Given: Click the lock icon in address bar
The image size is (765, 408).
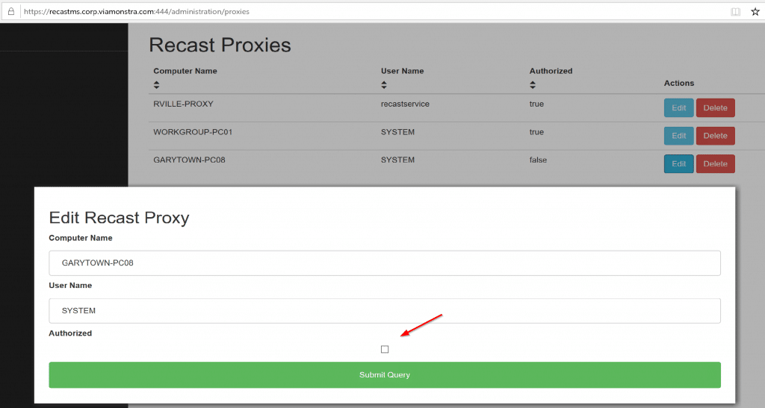Looking at the screenshot, I should (x=10, y=12).
